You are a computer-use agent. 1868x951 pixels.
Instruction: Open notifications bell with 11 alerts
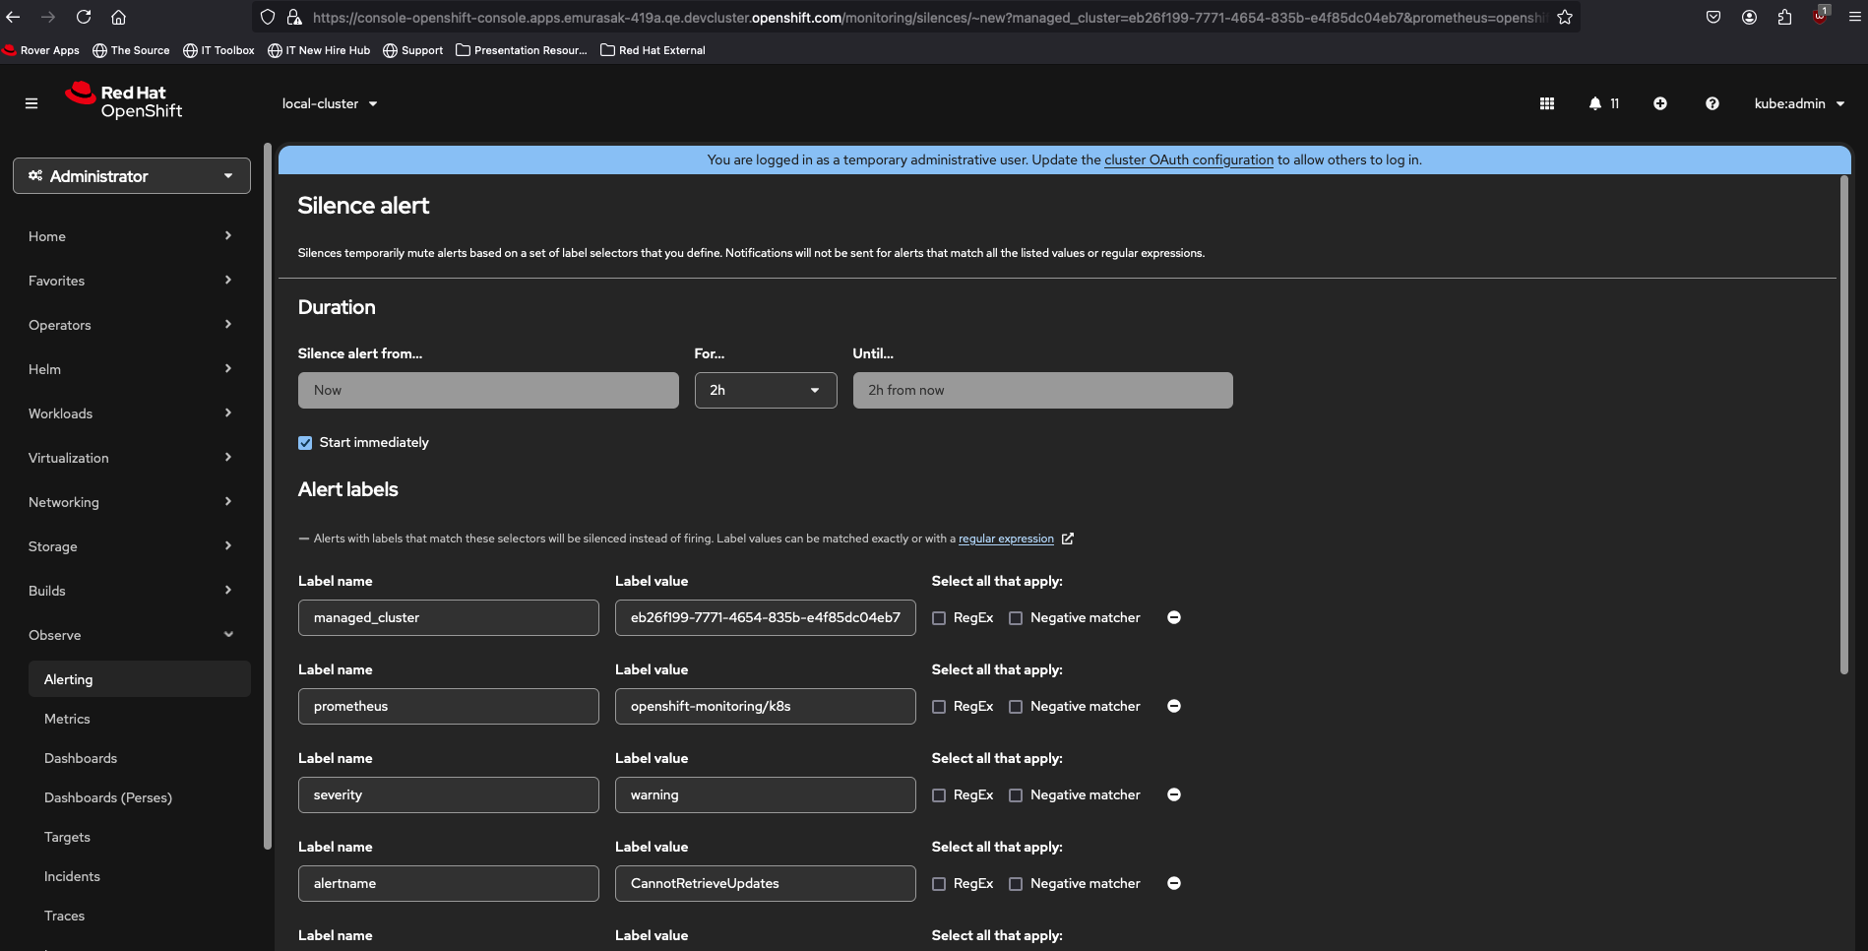1603,103
